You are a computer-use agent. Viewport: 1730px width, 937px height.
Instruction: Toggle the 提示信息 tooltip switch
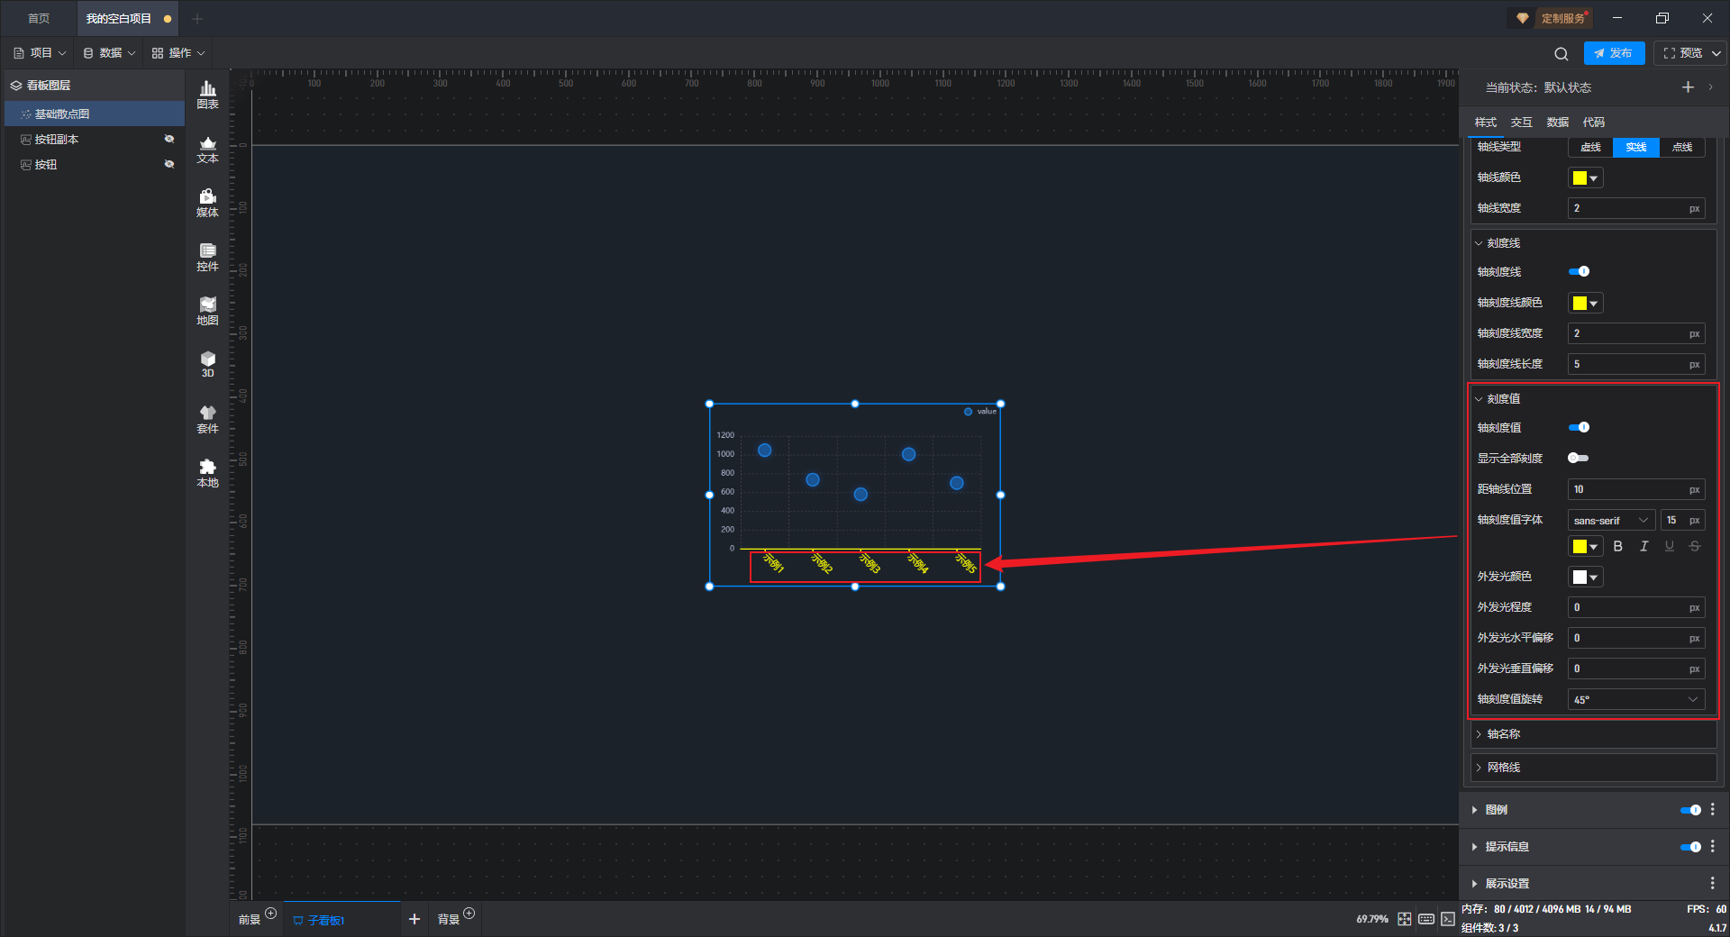tap(1690, 847)
